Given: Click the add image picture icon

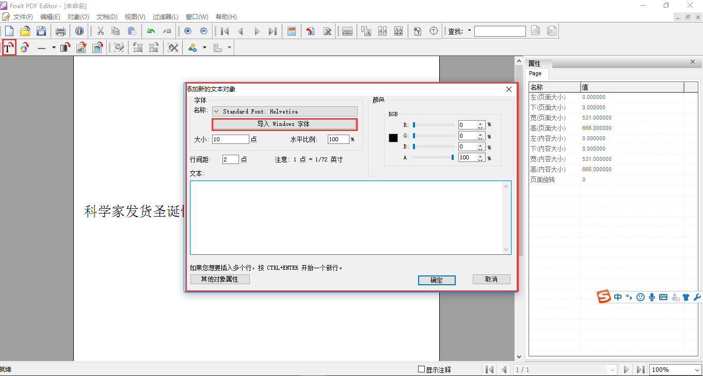Looking at the screenshot, I should pos(97,47).
